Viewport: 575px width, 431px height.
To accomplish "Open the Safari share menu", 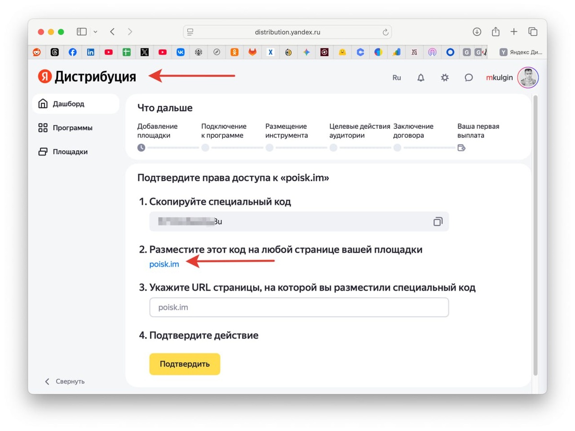I will point(495,32).
